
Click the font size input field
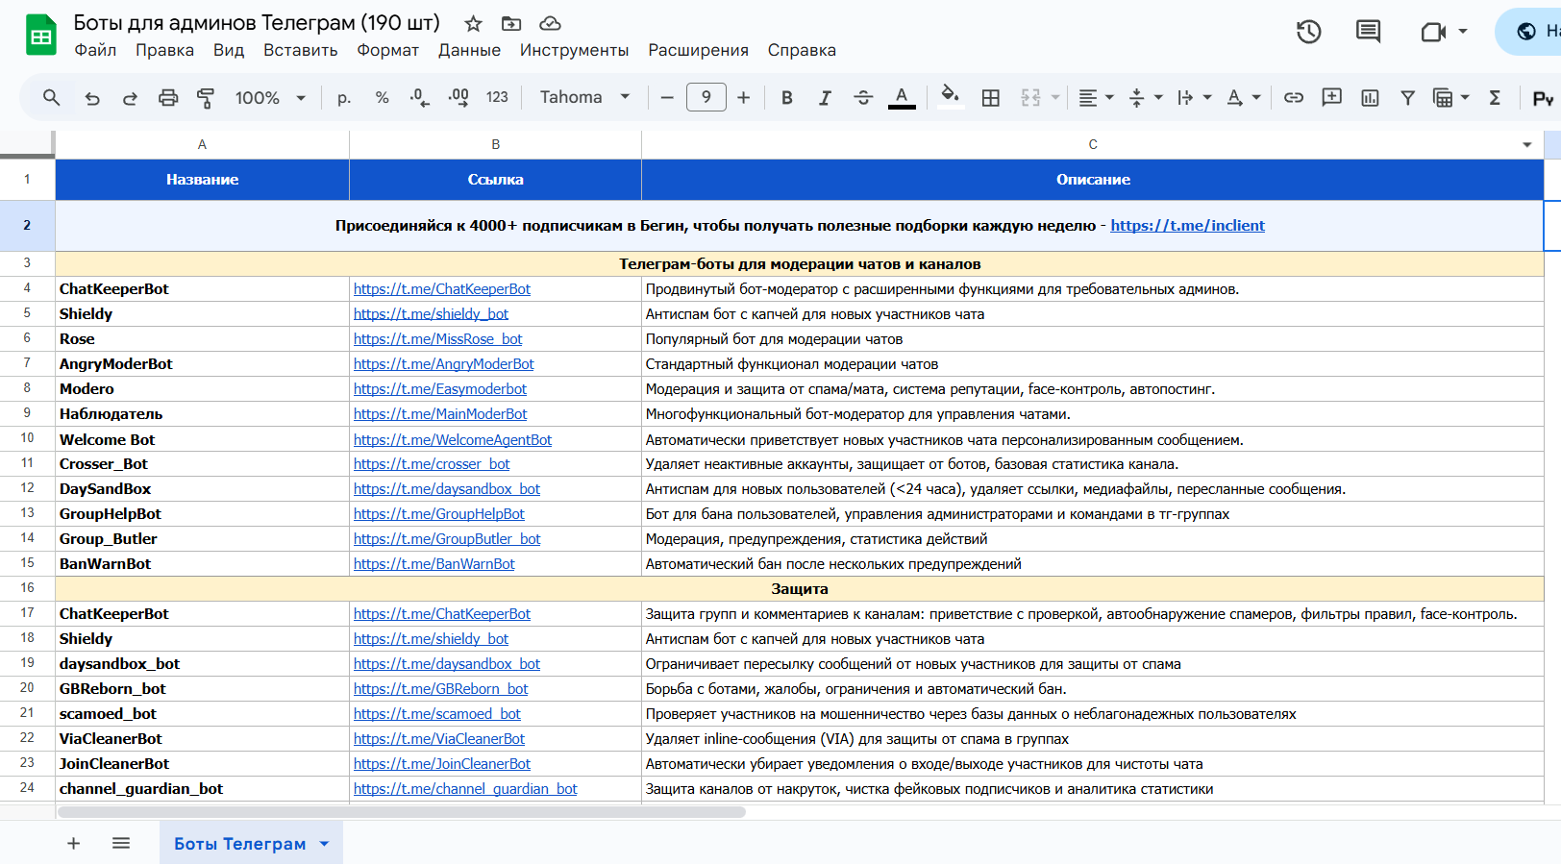(x=706, y=98)
